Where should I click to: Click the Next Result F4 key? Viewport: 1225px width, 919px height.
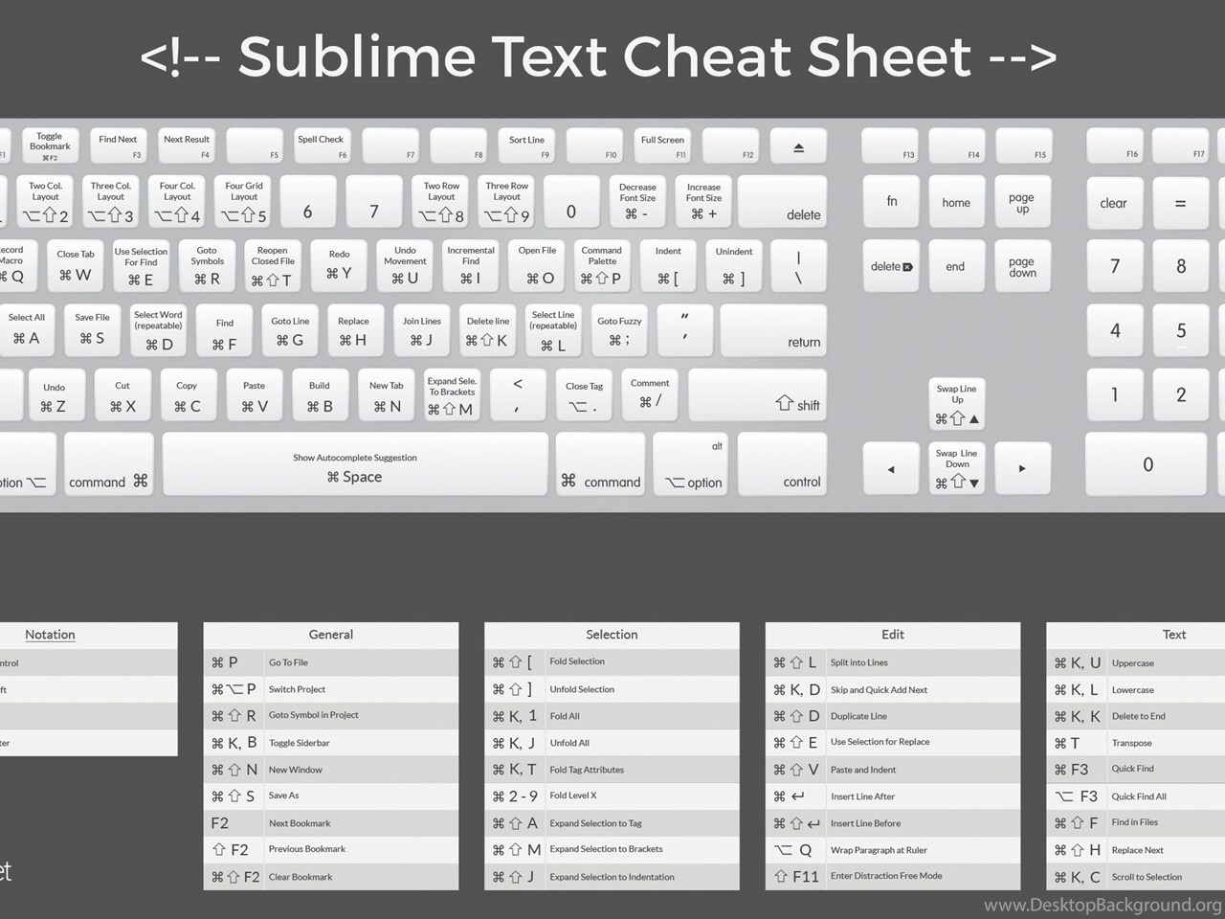187,146
